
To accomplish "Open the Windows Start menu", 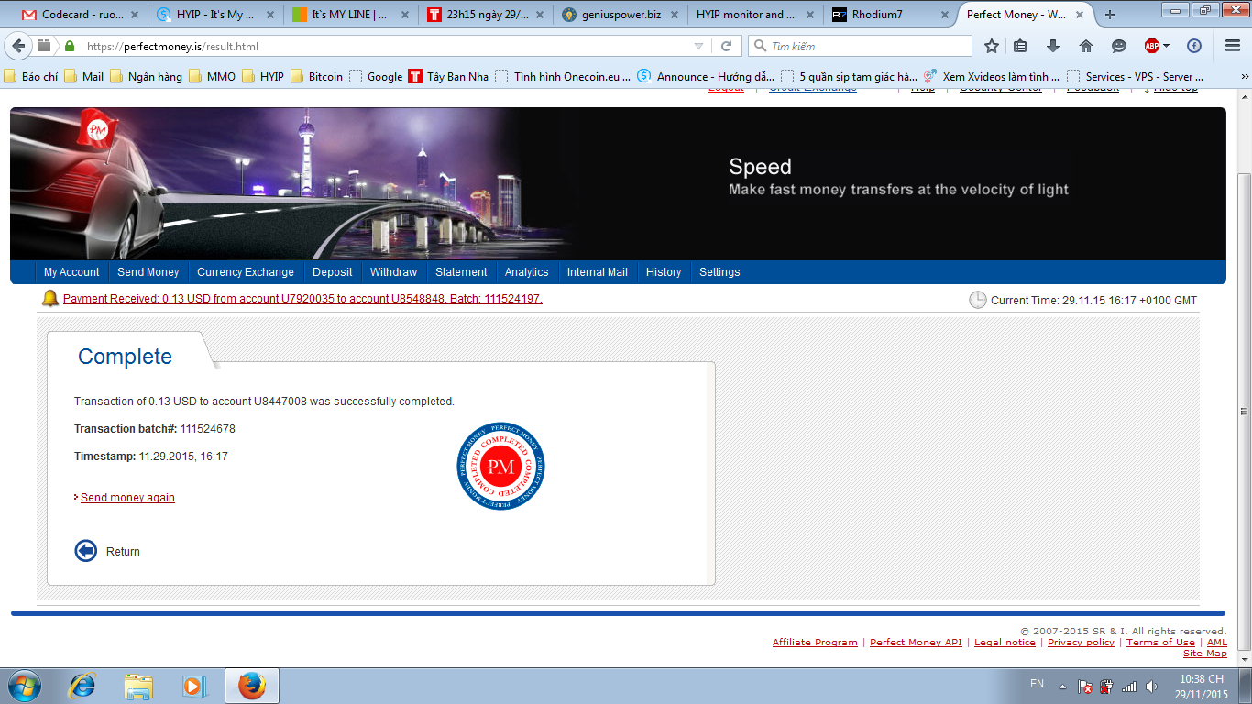I will click(25, 686).
